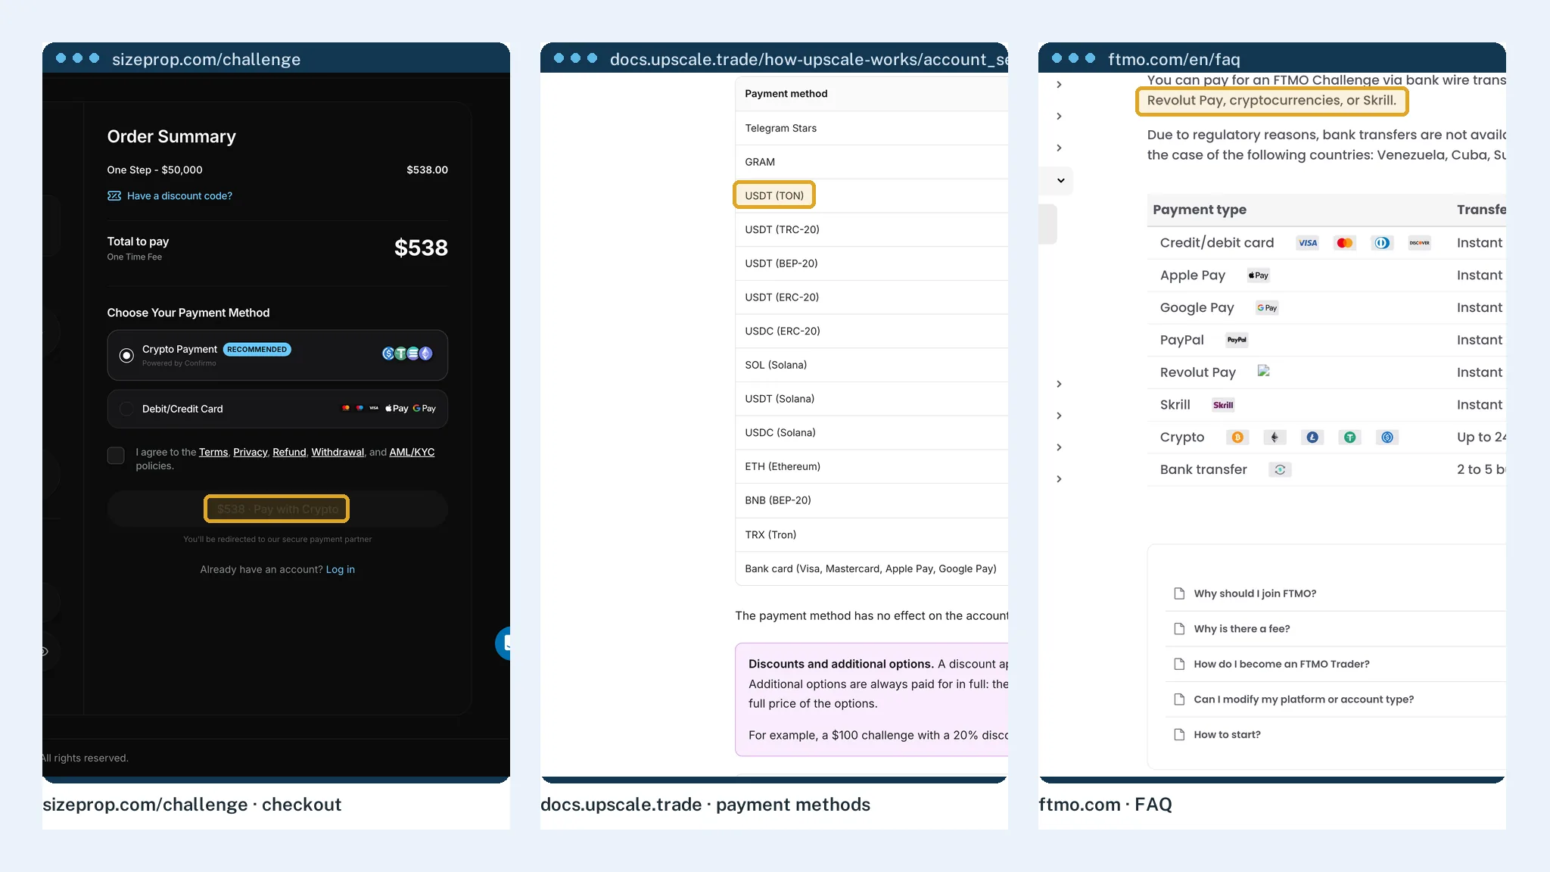Open the blue chat widget on sizeprop
This screenshot has width=1550, height=872.
pyautogui.click(x=503, y=643)
